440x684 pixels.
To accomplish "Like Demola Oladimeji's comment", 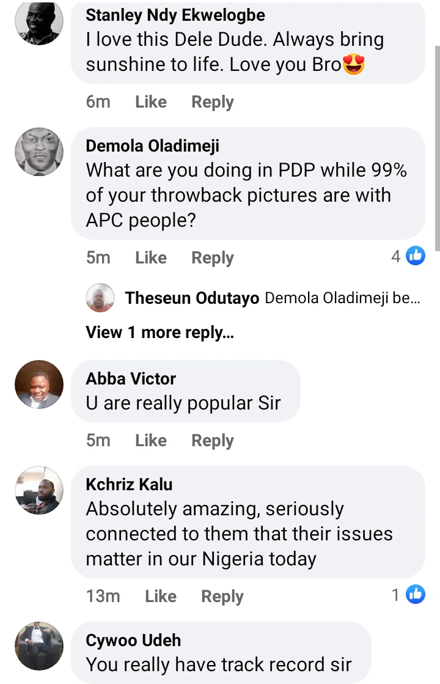I will point(151,258).
